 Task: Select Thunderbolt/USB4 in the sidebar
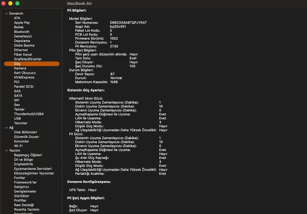point(29,114)
